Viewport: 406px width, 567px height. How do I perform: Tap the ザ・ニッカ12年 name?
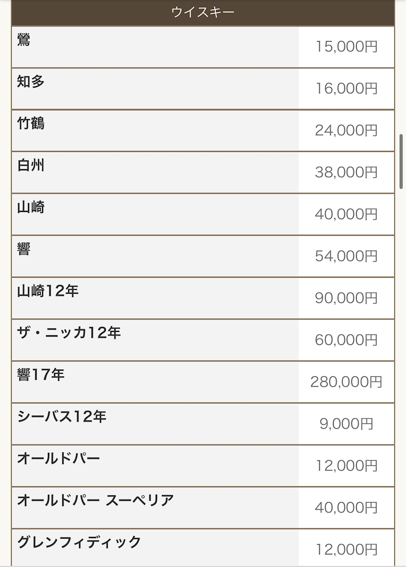(69, 333)
